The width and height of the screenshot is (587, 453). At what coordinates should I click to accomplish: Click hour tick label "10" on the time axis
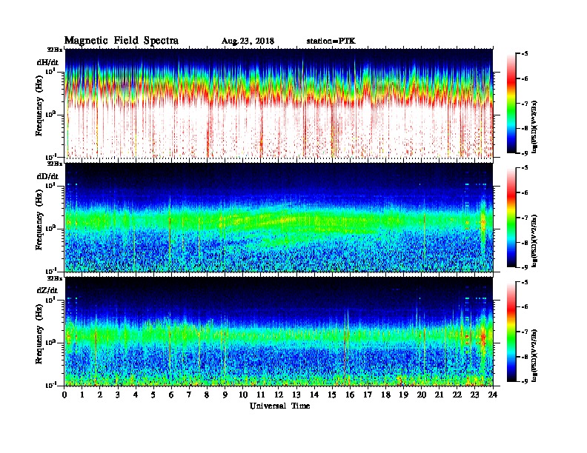(243, 395)
